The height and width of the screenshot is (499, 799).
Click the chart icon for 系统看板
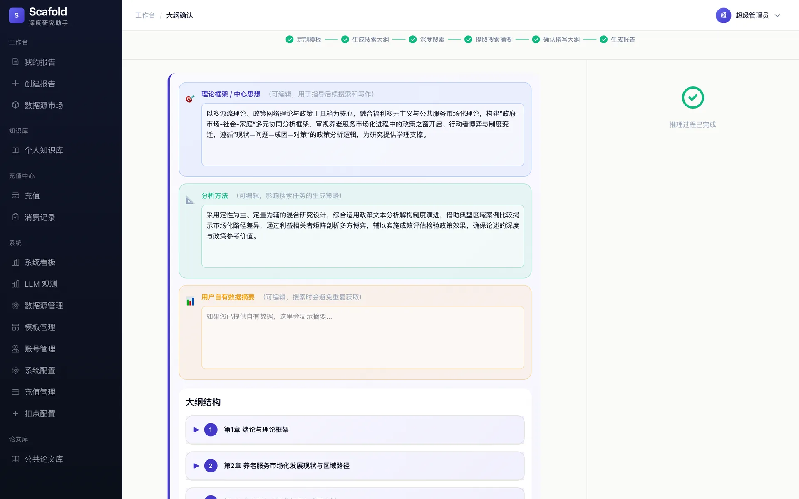coord(15,262)
